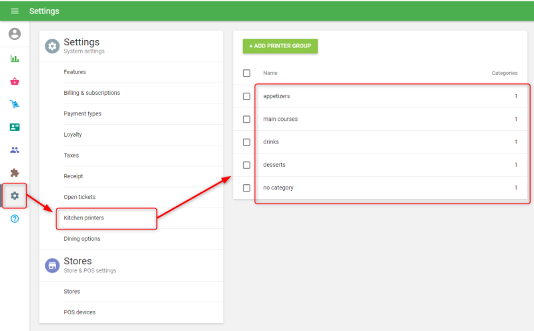The width and height of the screenshot is (534, 331).
Task: Check the appetizers printer group checkbox
Action: [246, 96]
